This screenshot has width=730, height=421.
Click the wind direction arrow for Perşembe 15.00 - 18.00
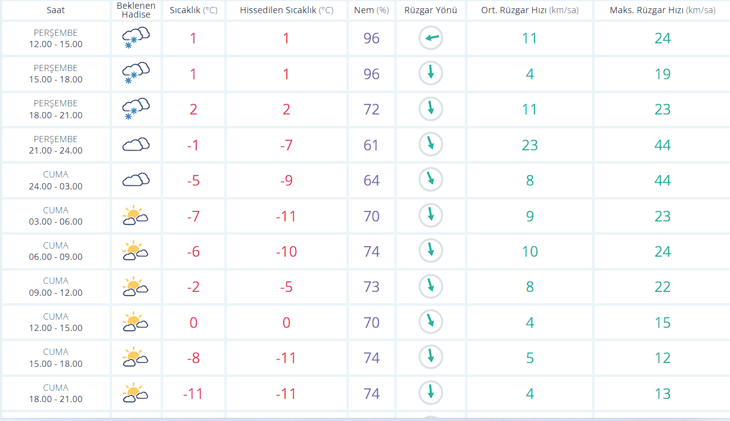(431, 74)
